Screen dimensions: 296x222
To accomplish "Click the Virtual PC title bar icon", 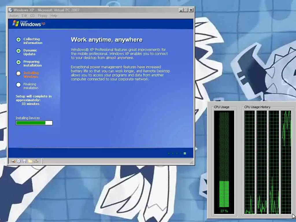I will [10, 10].
